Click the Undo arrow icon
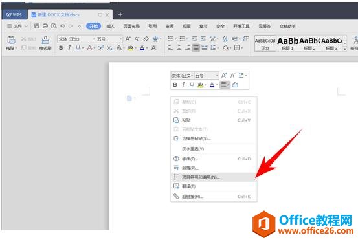The height and width of the screenshot is (242, 358). (x=62, y=26)
